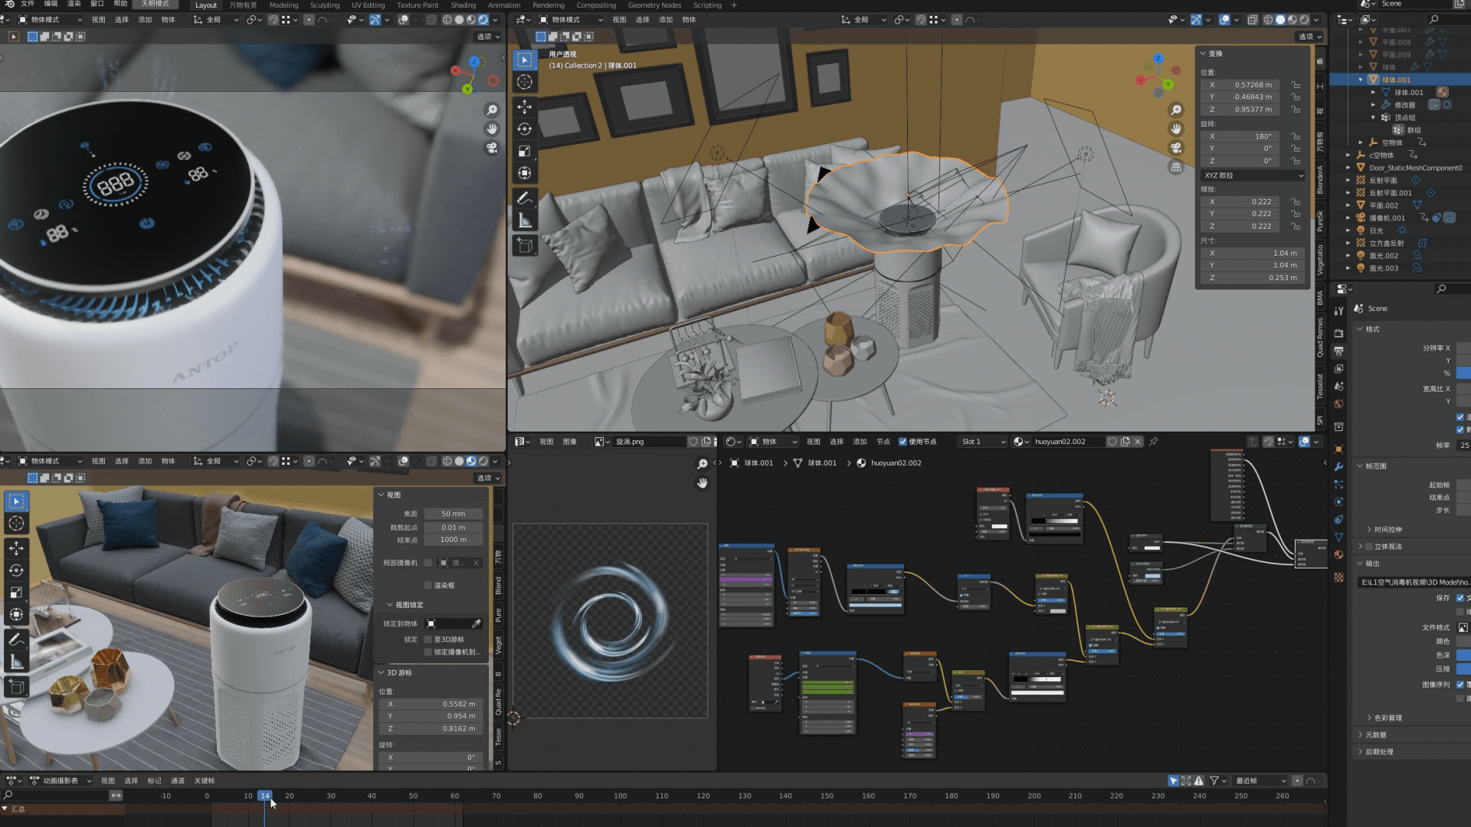This screenshot has width=1471, height=827.
Task: Click the 焦距 50 mm focal length field
Action: [453, 514]
